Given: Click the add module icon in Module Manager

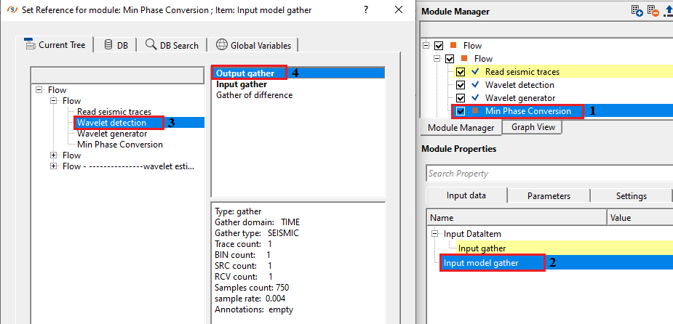Looking at the screenshot, I should (637, 11).
